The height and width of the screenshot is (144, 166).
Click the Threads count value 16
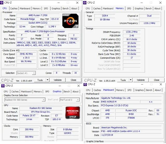(x=75, y=73)
